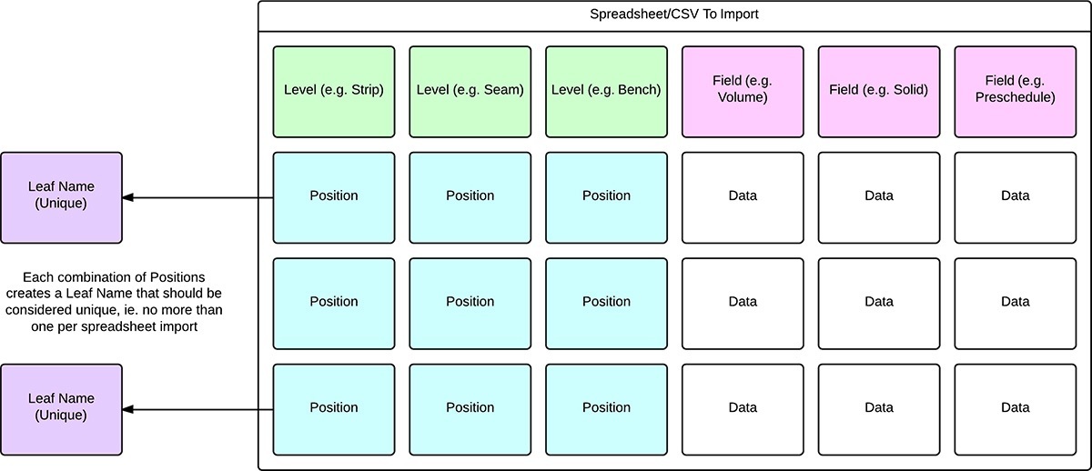This screenshot has width=1092, height=471.
Task: Click the Field (e.g. Solid) header box
Action: tap(879, 91)
